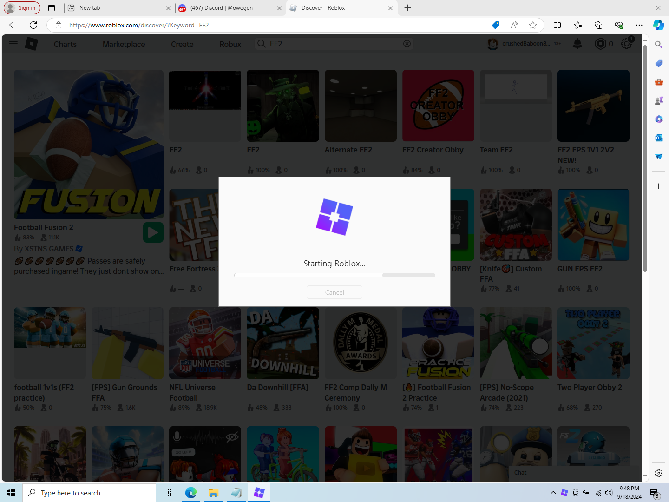
Task: Open Edge browser essentials icon
Action: (x=619, y=25)
